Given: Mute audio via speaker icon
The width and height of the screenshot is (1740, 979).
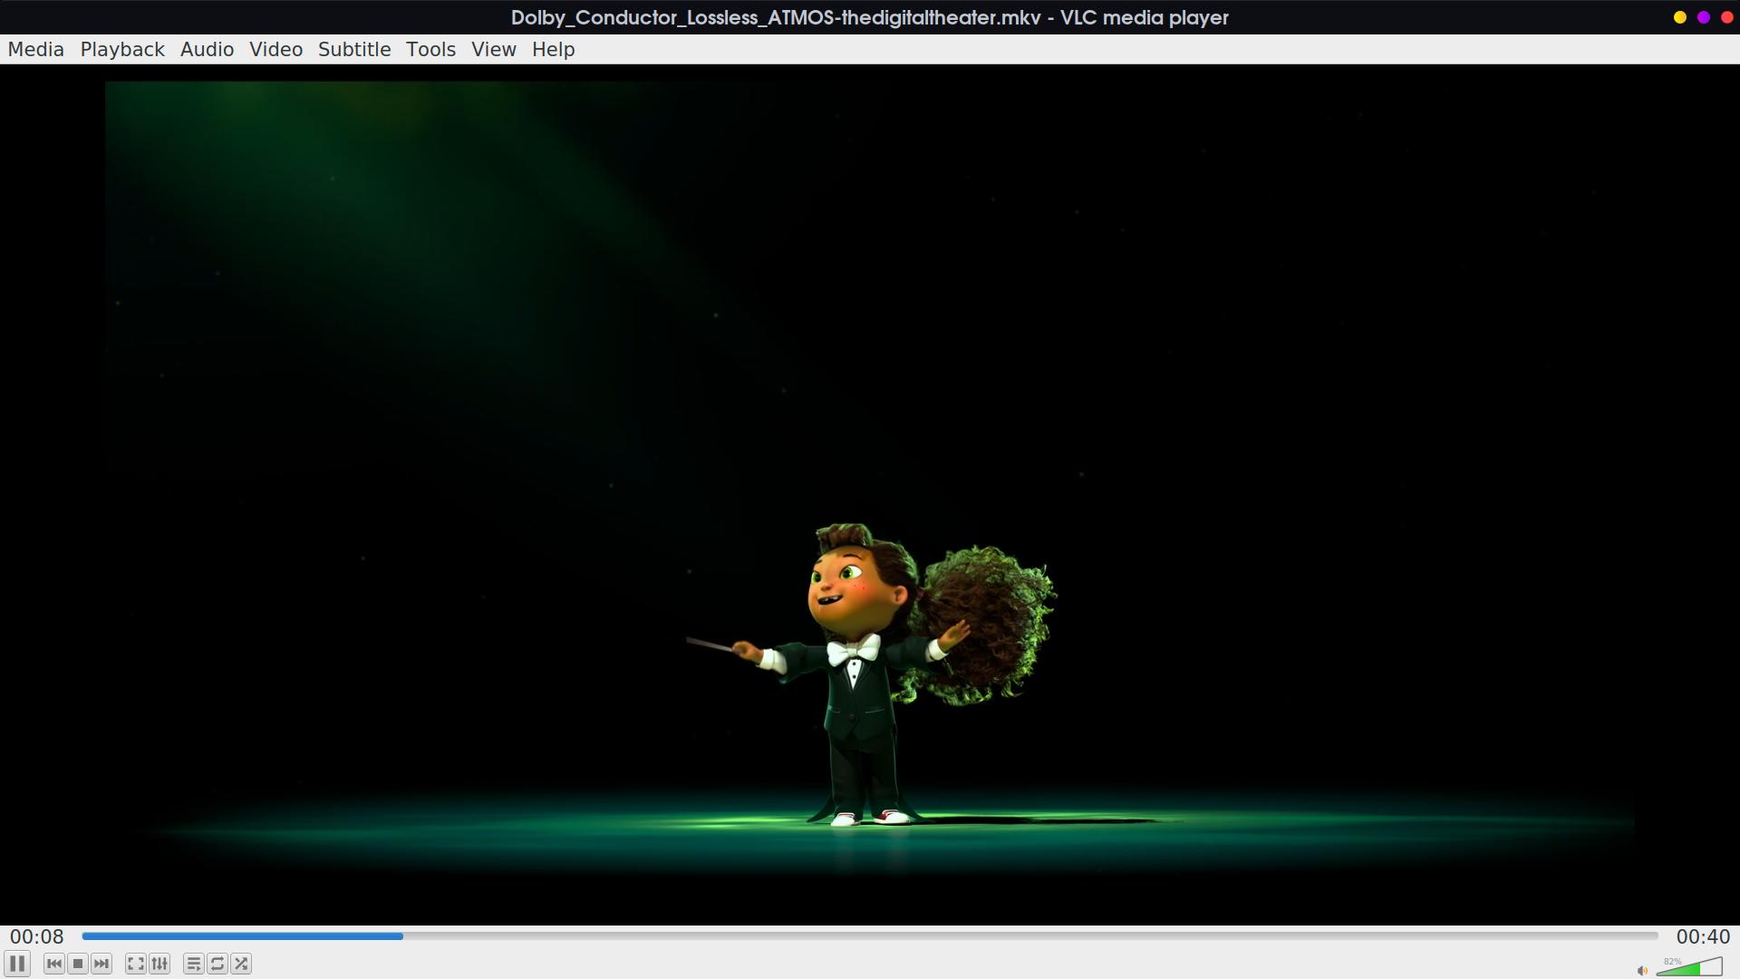Looking at the screenshot, I should click(1642, 971).
